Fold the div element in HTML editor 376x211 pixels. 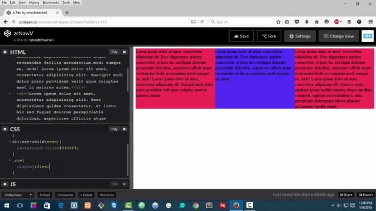pyautogui.click(x=9, y=94)
